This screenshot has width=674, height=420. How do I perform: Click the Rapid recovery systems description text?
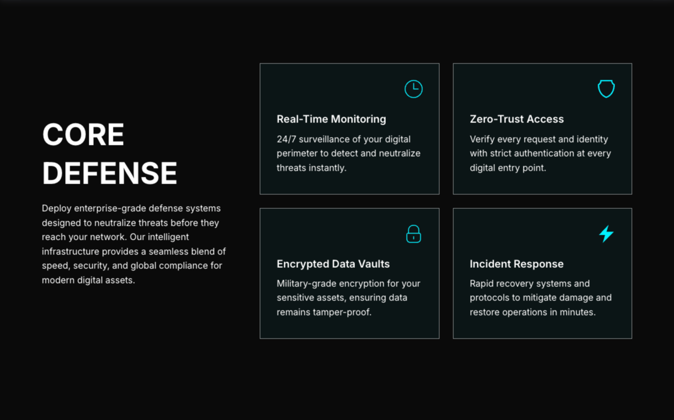click(x=540, y=298)
